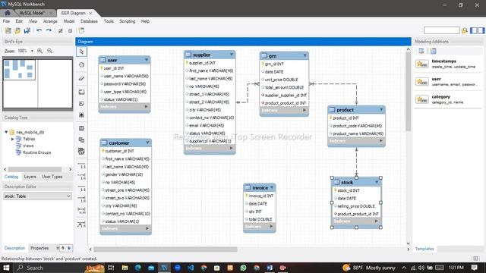Viewport: 486px width, 273px height.
Task: Switch to the User Types tab
Action: (x=52, y=177)
